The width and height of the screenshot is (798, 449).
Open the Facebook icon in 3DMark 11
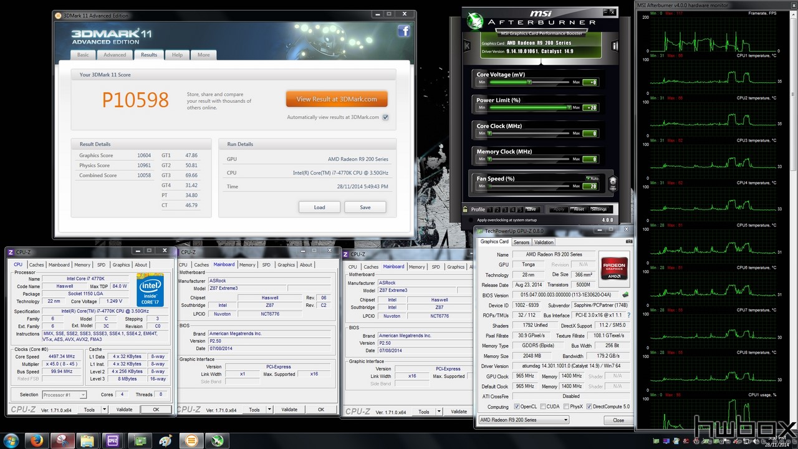(x=403, y=31)
